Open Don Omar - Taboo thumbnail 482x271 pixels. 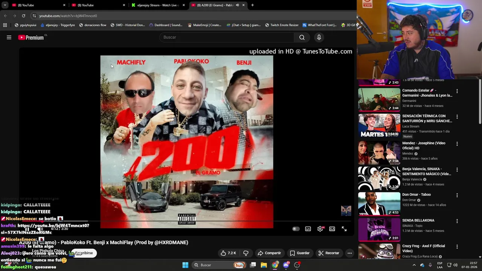379,204
